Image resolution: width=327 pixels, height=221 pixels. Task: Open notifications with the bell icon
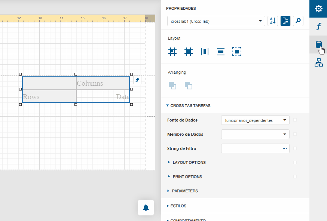point(146,208)
